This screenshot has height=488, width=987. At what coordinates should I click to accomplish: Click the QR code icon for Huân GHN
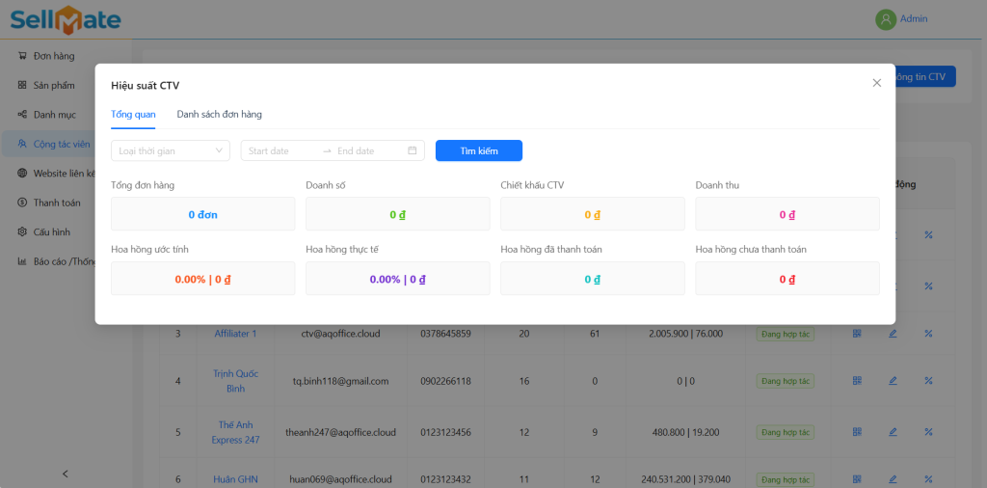pyautogui.click(x=856, y=479)
